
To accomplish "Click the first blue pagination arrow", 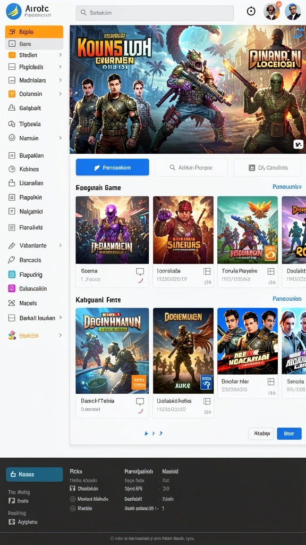I will click(147, 433).
